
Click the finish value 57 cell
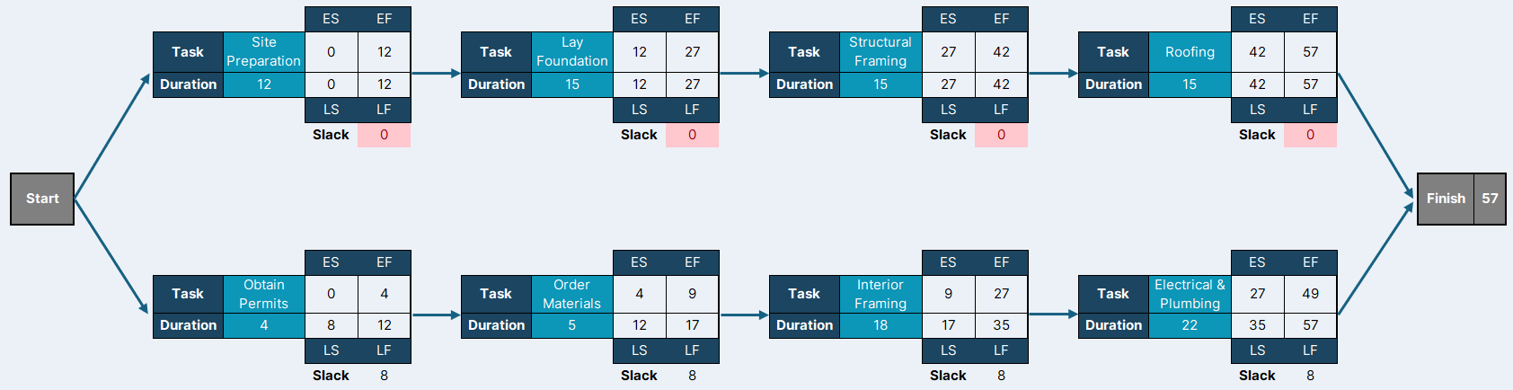pyautogui.click(x=1490, y=199)
